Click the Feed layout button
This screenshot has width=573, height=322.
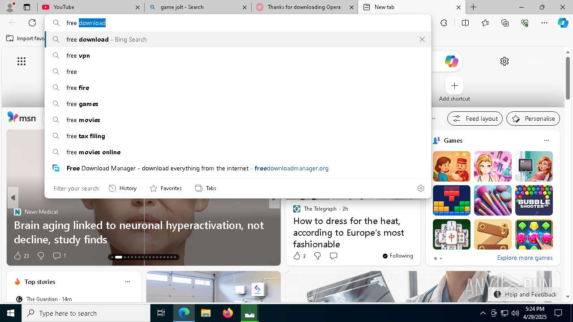tap(475, 119)
